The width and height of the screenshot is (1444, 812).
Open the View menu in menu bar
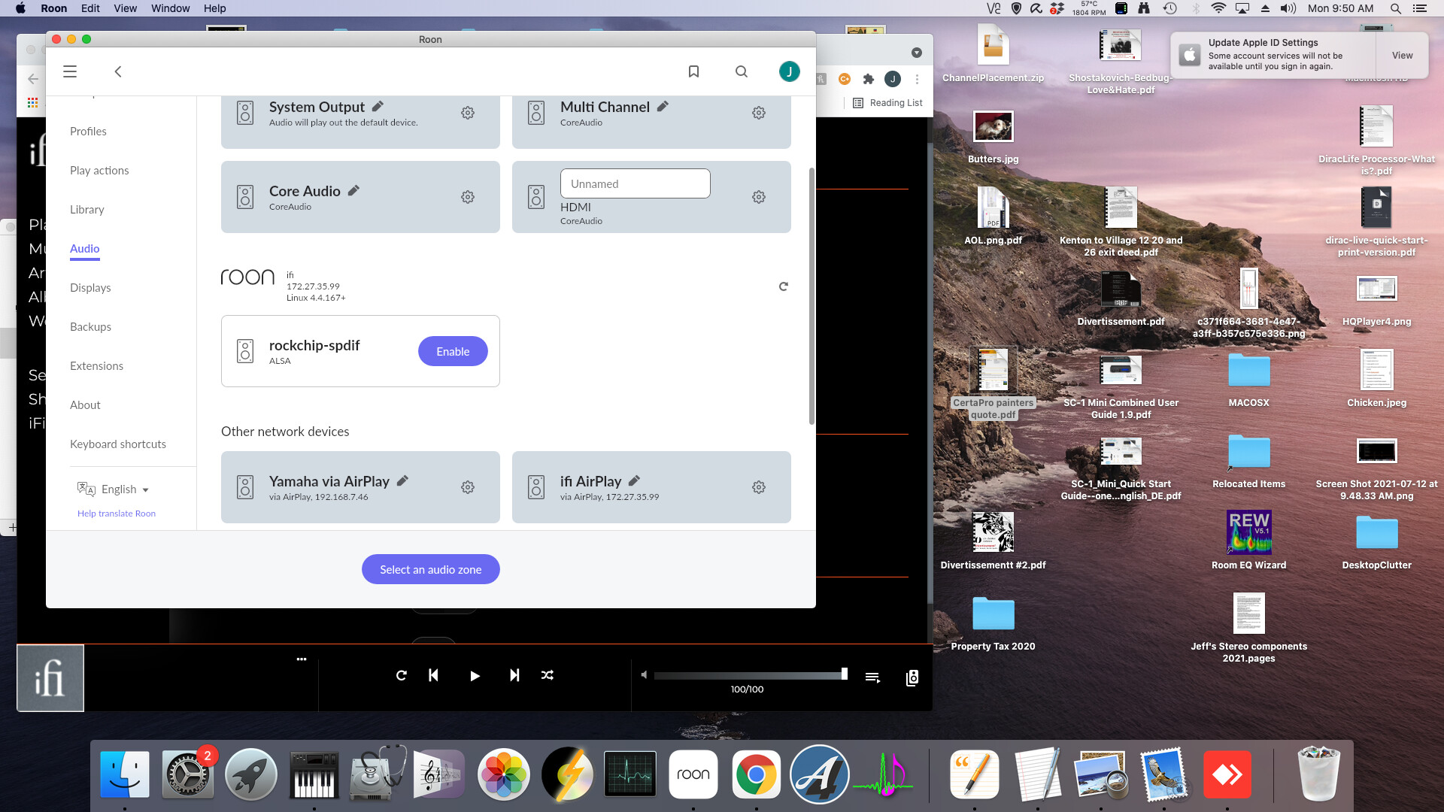coord(125,8)
